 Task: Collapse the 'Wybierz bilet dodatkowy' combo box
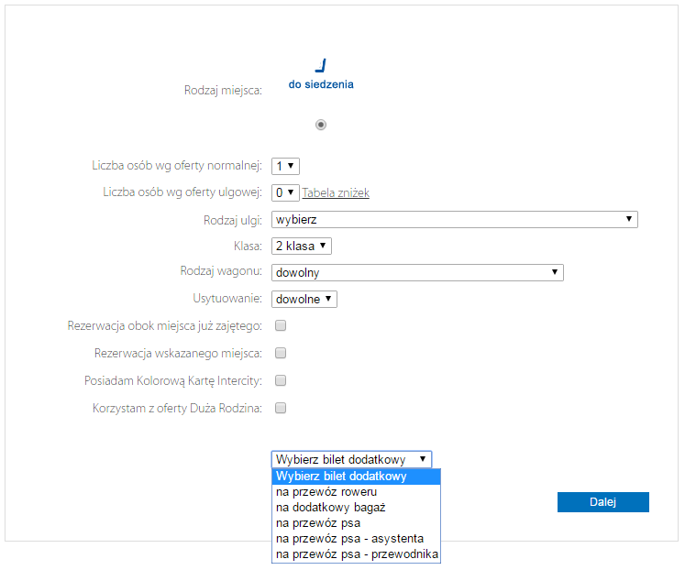(x=351, y=459)
